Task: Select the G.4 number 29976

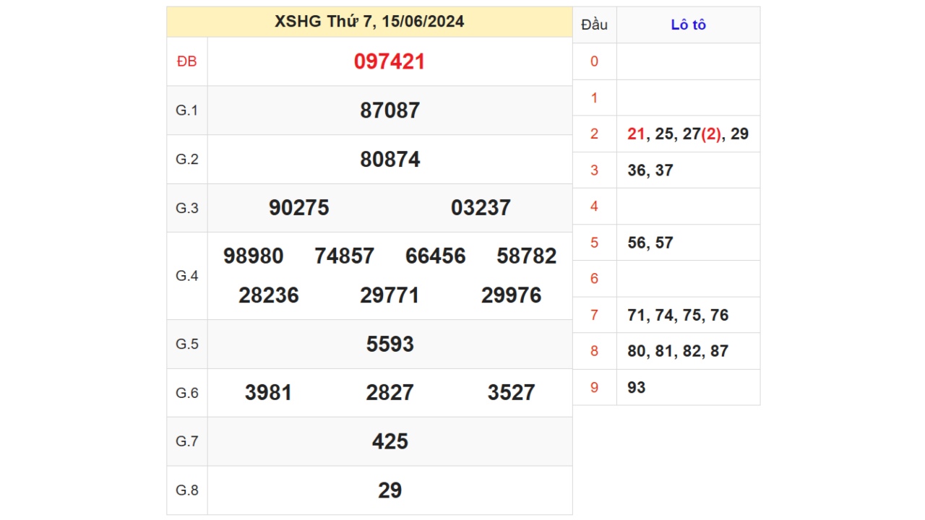Action: [511, 295]
